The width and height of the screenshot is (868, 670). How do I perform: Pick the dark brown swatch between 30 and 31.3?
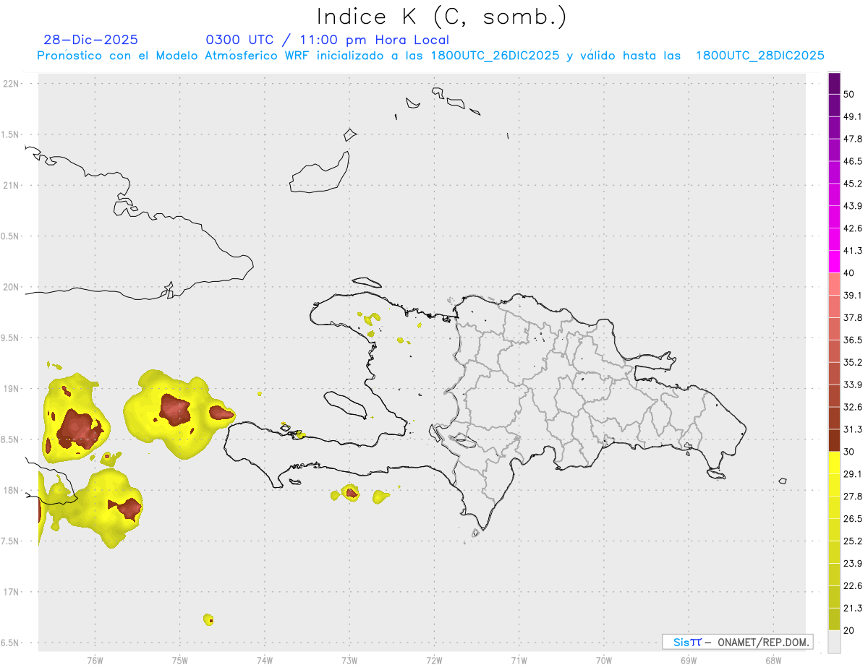[x=834, y=441]
